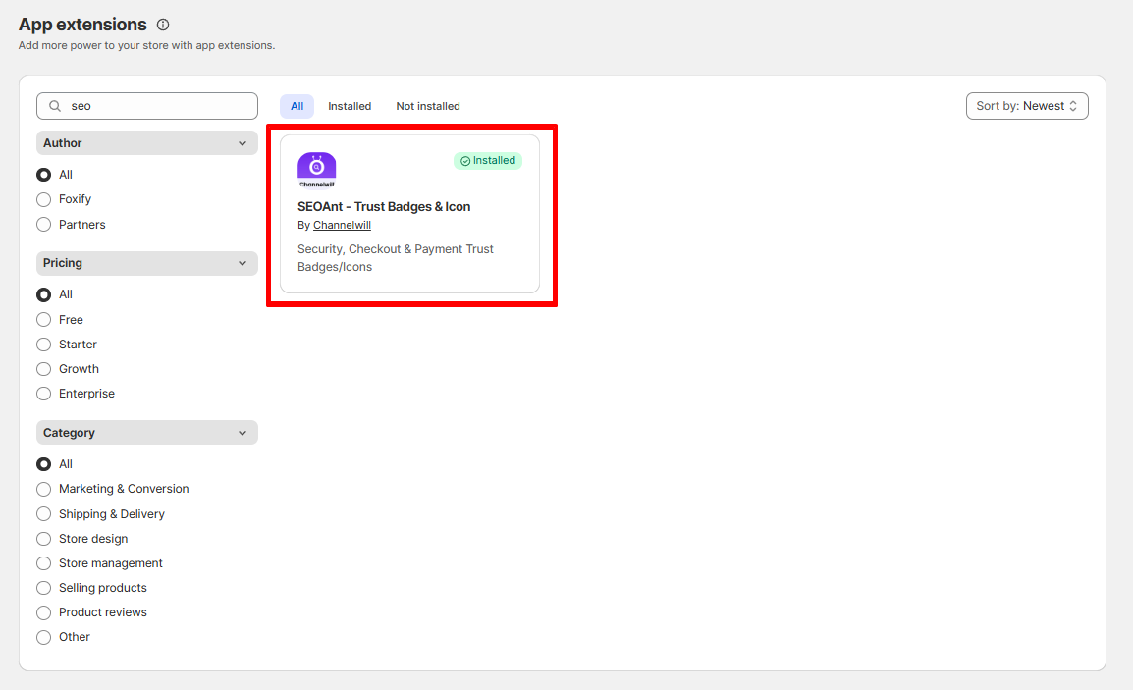This screenshot has height=690, width=1133.
Task: Select the Free pricing option
Action: 44,319
